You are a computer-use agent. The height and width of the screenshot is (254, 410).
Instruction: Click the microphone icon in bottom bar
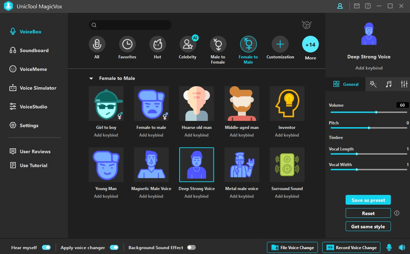click(x=389, y=247)
